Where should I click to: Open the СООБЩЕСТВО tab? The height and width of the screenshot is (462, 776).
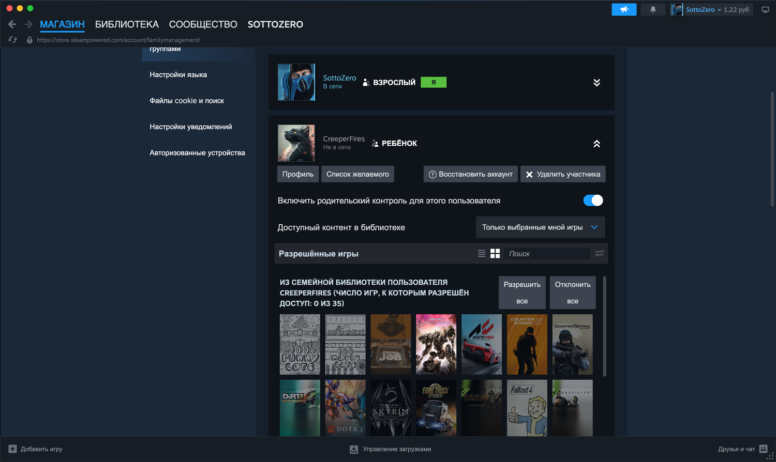point(203,24)
